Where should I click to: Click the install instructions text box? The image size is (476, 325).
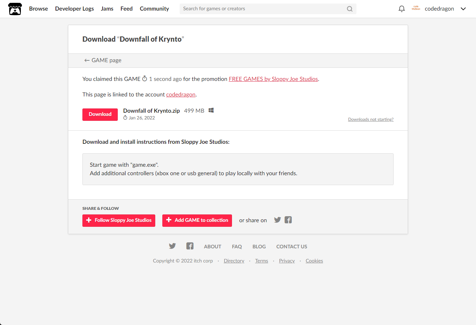(238, 169)
